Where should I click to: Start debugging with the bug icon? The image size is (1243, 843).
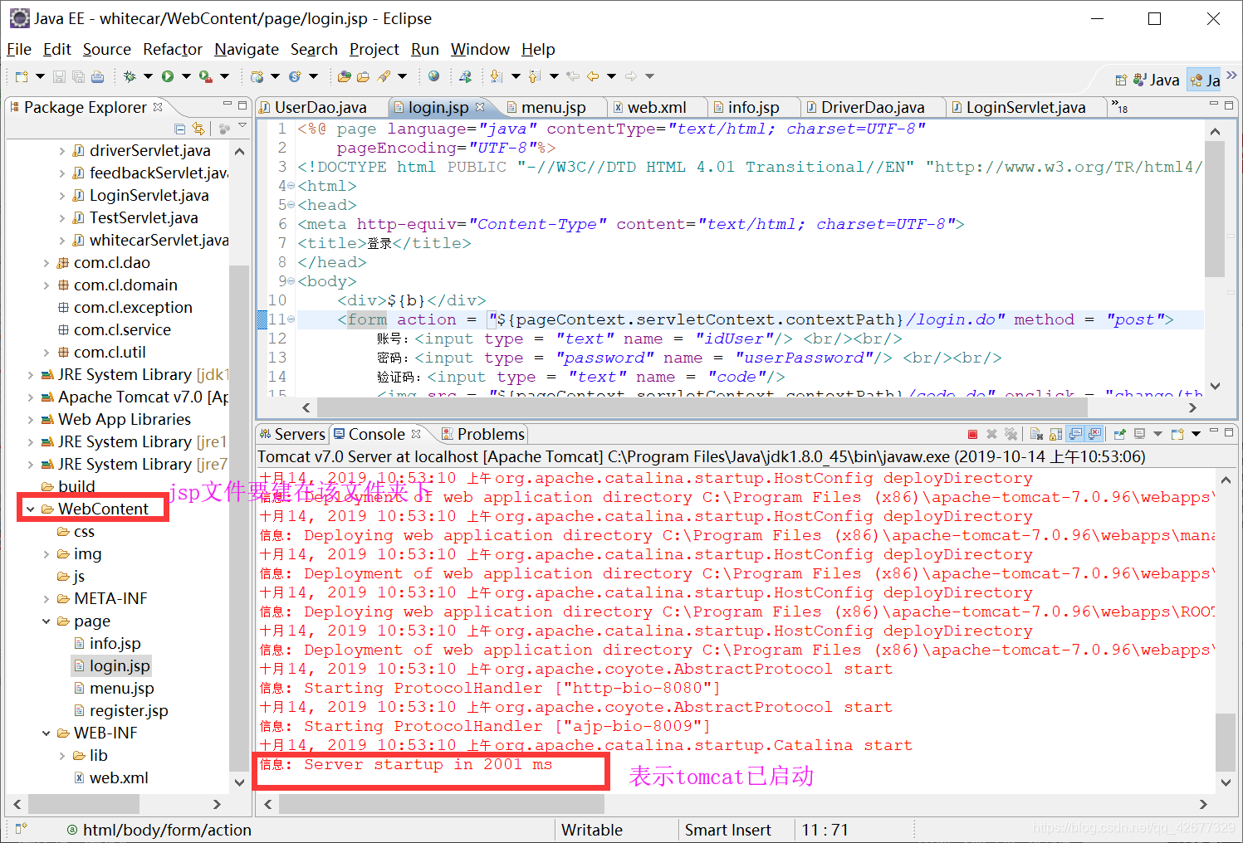tap(130, 76)
